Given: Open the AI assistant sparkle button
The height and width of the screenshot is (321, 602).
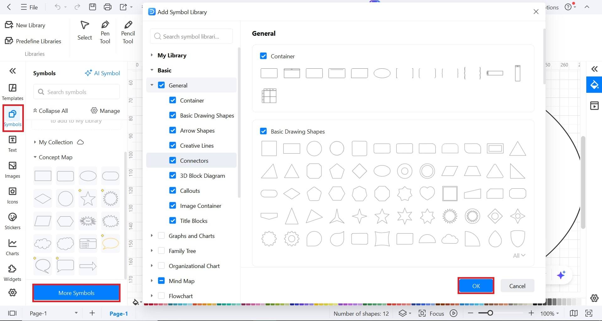Looking at the screenshot, I should (x=561, y=275).
